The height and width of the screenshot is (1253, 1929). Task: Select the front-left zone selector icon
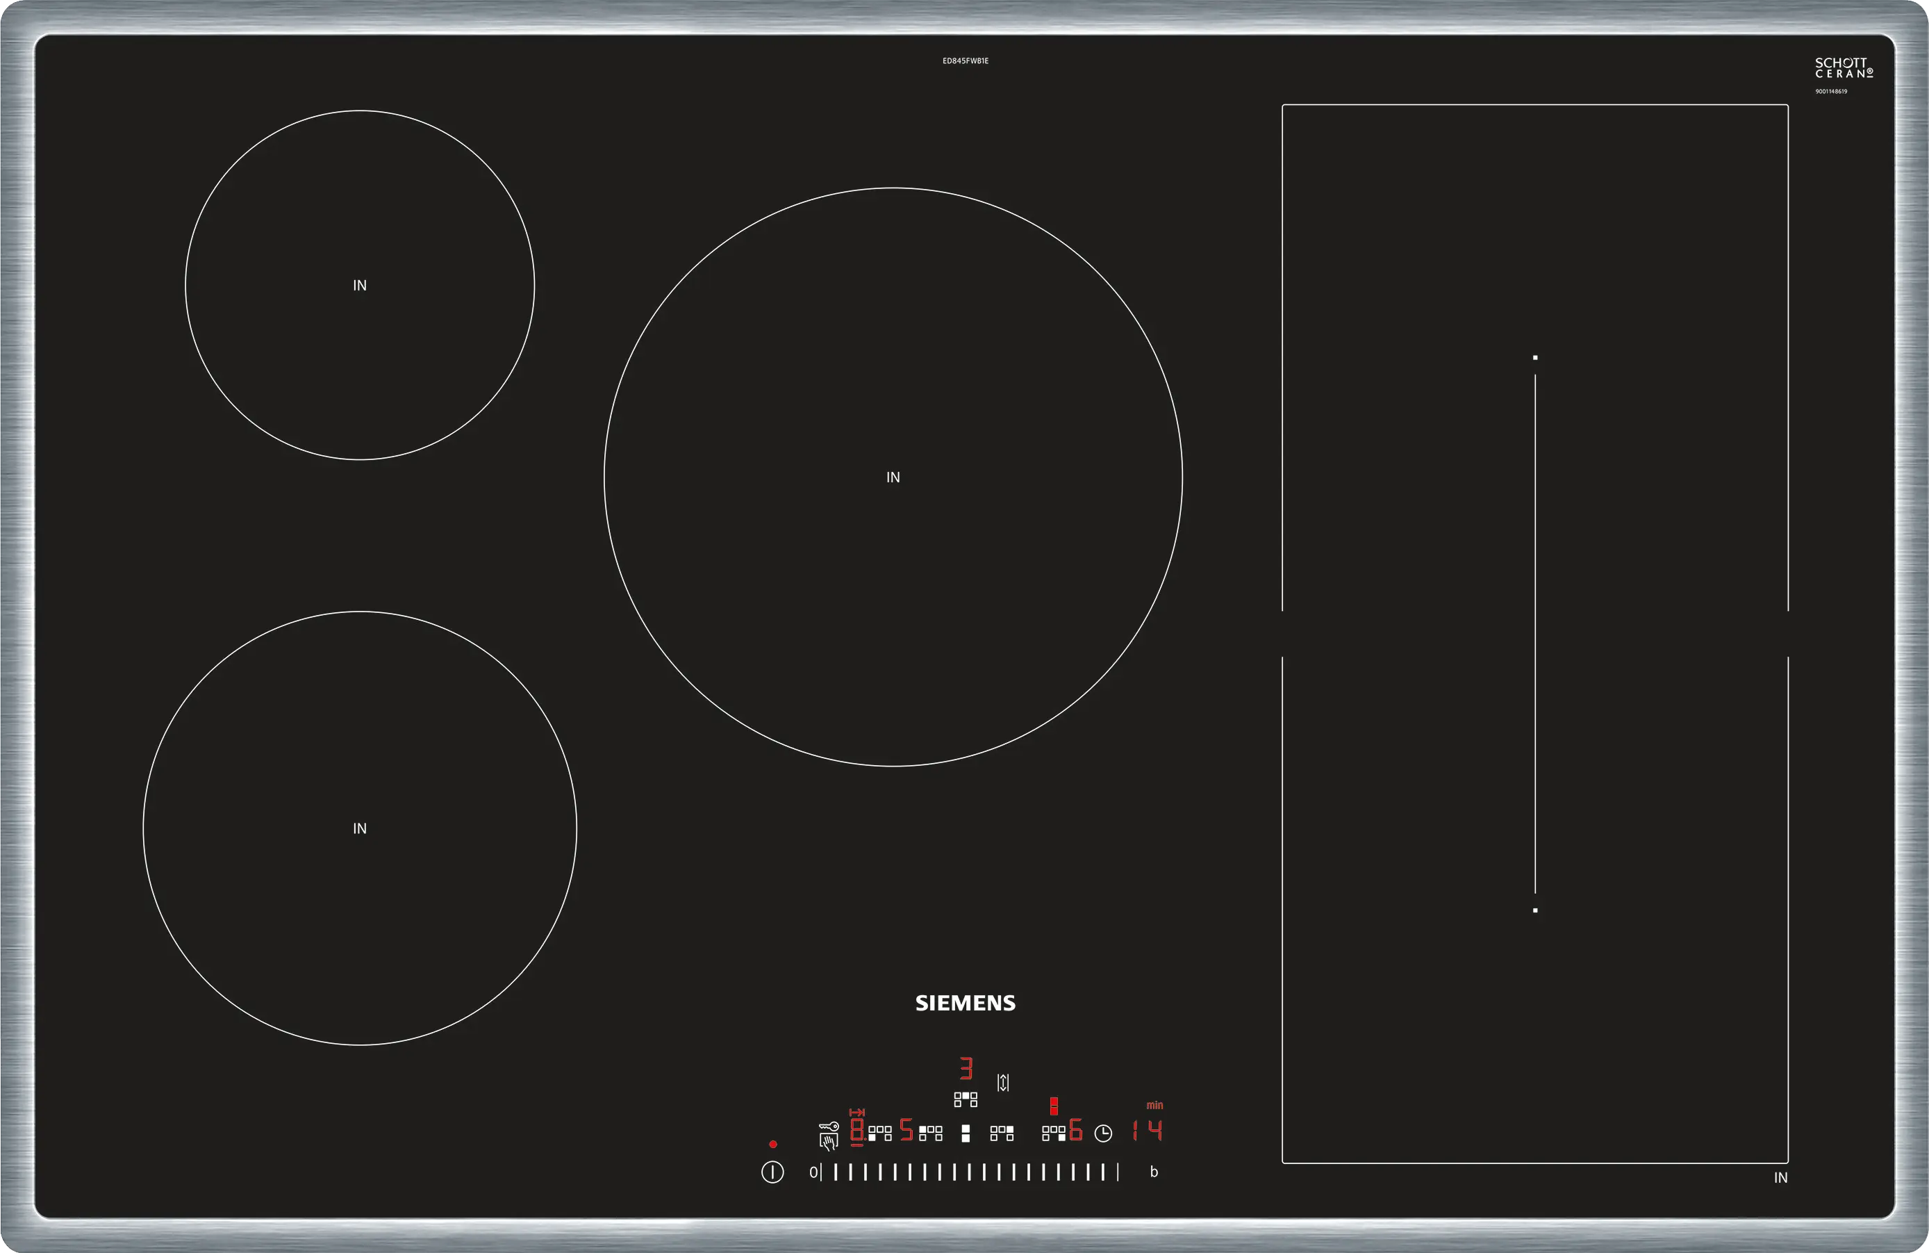tap(880, 1133)
